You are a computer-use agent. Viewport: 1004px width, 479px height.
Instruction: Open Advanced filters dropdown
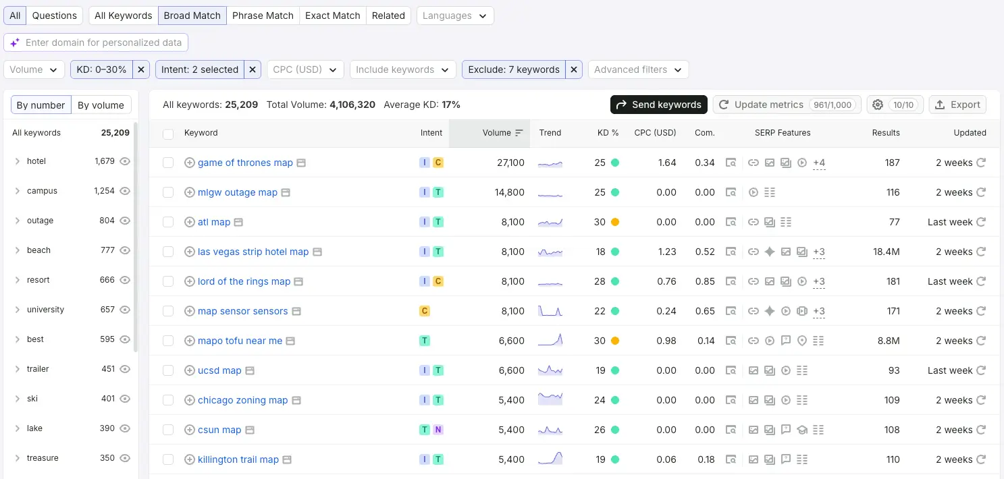point(638,69)
